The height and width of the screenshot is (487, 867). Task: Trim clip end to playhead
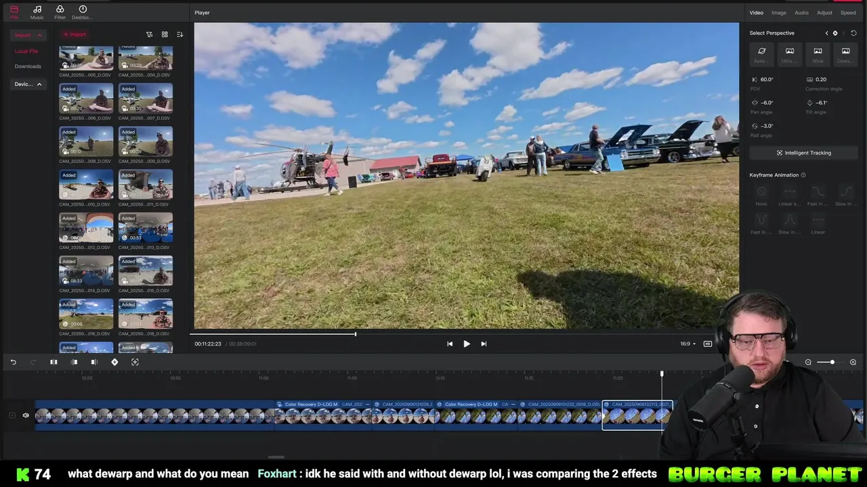click(94, 363)
